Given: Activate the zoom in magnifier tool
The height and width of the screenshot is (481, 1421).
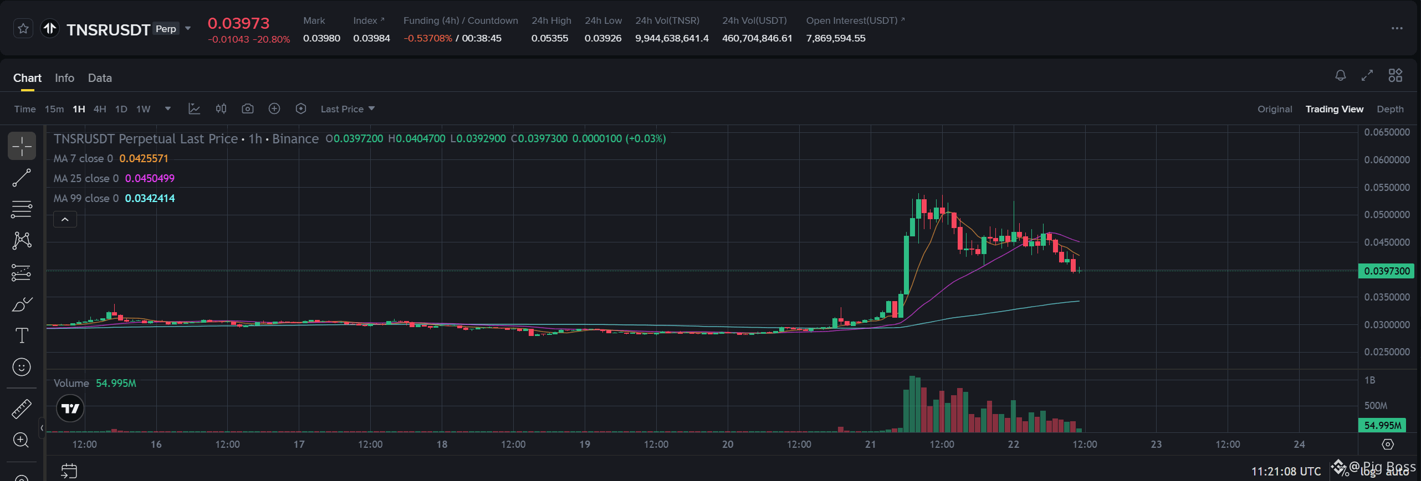Looking at the screenshot, I should 22,440.
